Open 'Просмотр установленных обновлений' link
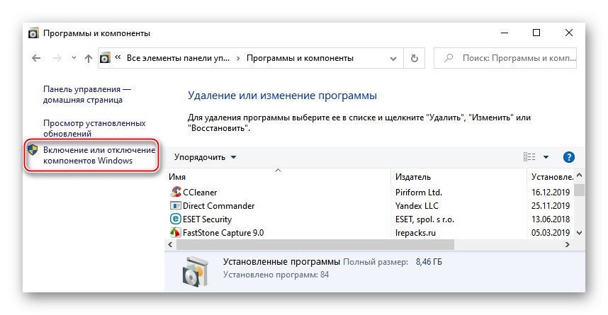 coord(94,128)
